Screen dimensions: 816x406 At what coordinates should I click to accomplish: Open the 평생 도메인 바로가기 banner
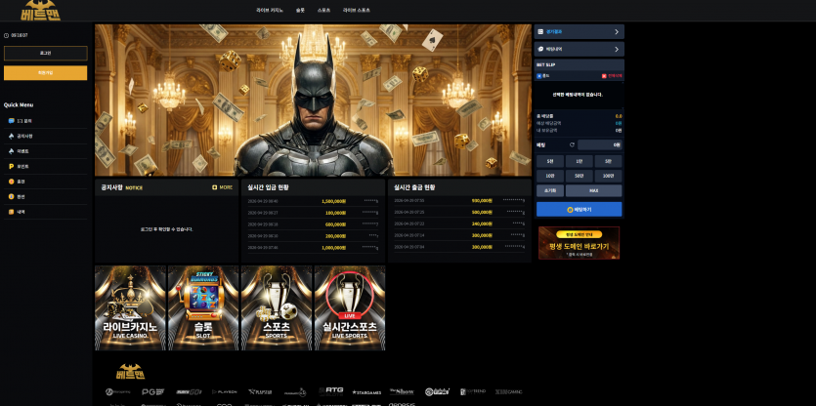(x=579, y=243)
